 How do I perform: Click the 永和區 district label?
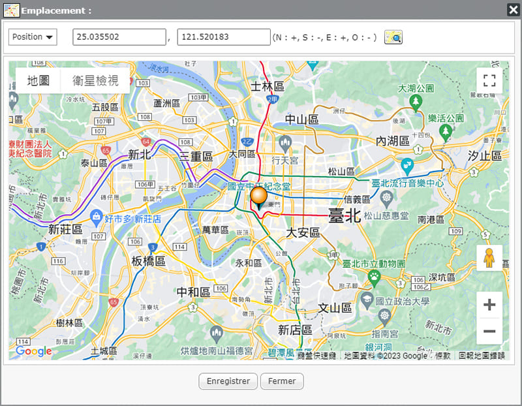pos(249,263)
